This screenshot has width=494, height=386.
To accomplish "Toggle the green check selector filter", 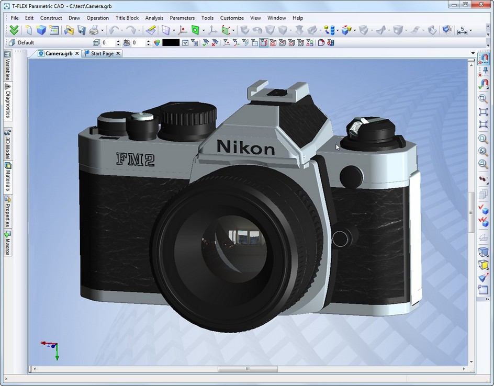I will (206, 43).
